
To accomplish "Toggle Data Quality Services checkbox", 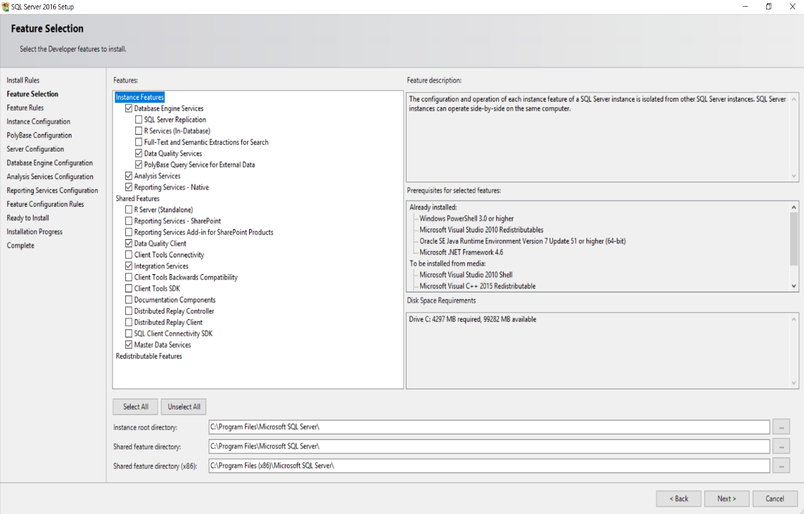I will (139, 154).
